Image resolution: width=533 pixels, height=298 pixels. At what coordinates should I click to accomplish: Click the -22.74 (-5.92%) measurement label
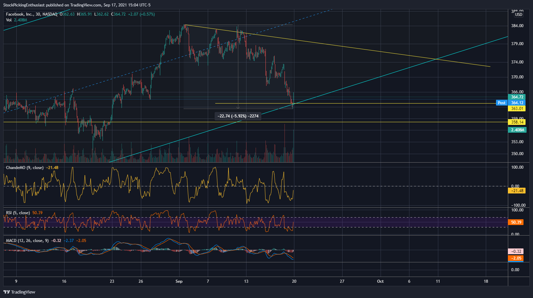tap(238, 116)
